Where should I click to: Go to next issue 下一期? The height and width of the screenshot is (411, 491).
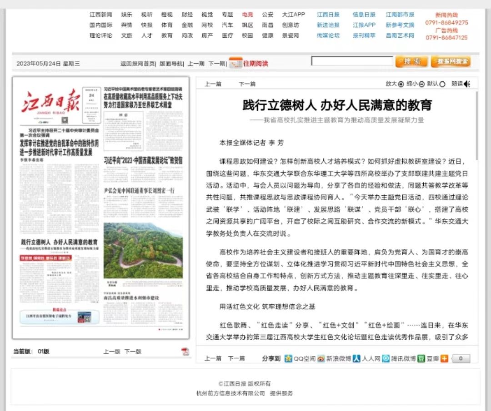(x=217, y=64)
